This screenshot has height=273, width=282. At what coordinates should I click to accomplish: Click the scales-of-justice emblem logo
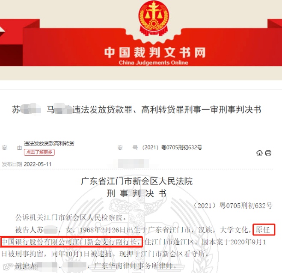pos(154,18)
